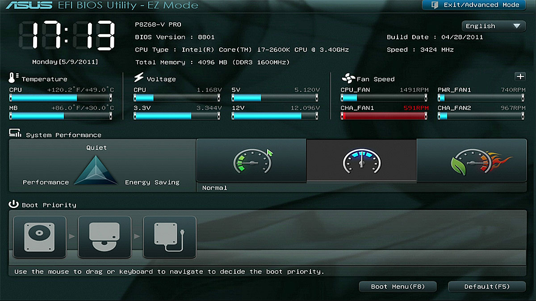Image resolution: width=536 pixels, height=301 pixels.
Task: Click the MB temperature bar
Action: pos(61,116)
